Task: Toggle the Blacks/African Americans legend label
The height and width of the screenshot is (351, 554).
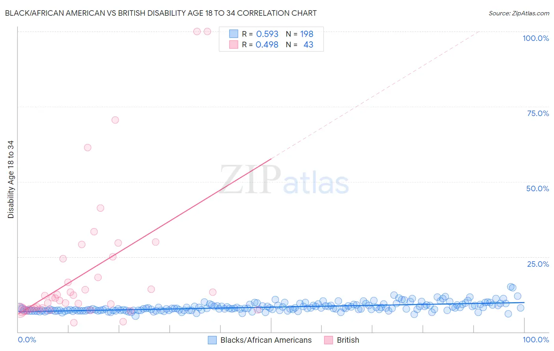Action: (x=266, y=340)
